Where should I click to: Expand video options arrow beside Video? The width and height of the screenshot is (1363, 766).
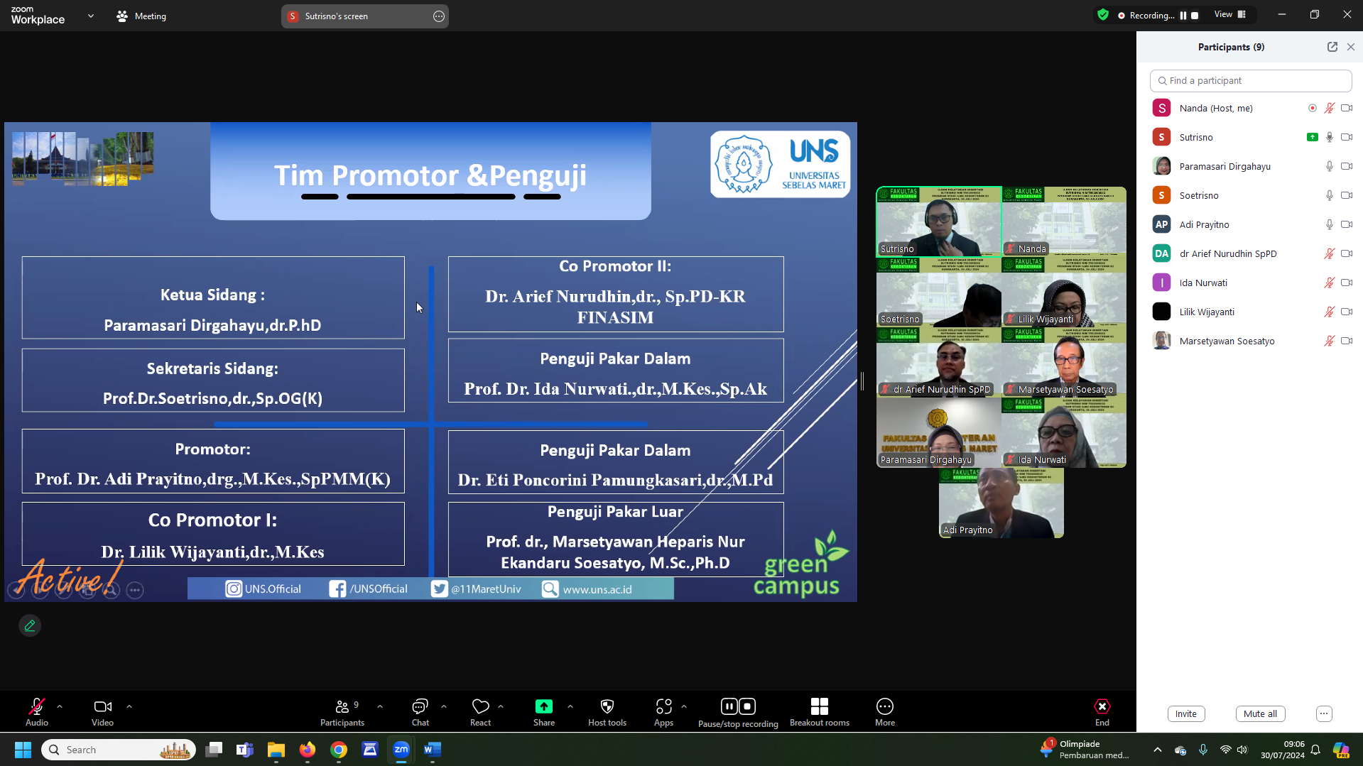pyautogui.click(x=129, y=706)
